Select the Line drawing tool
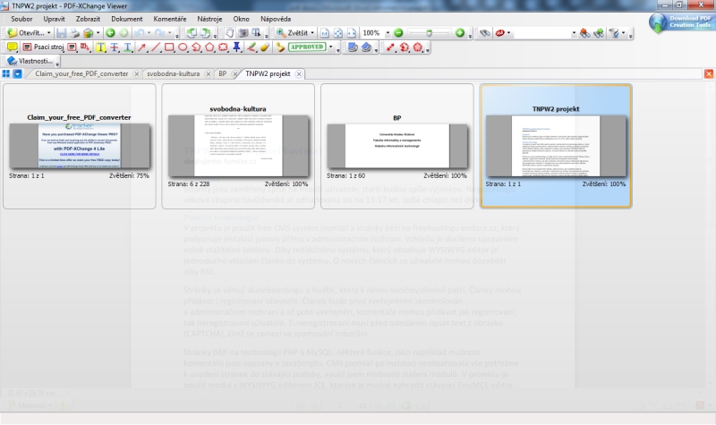716x425 pixels. tap(156, 47)
